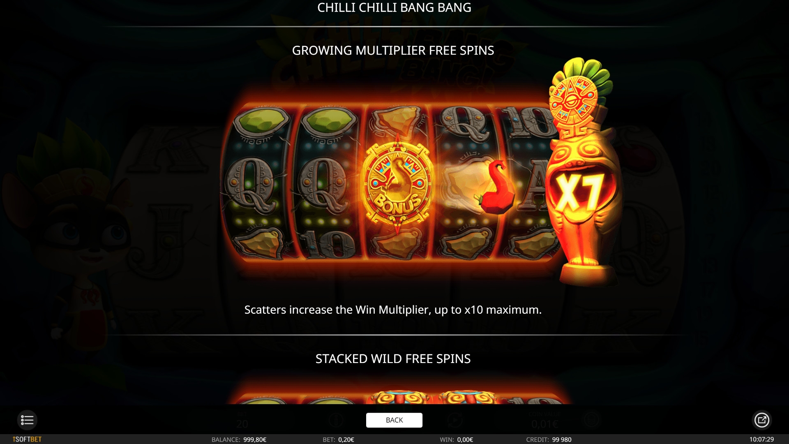Click the Bet value 0,20€
Screen dimensions: 789x444
point(346,439)
